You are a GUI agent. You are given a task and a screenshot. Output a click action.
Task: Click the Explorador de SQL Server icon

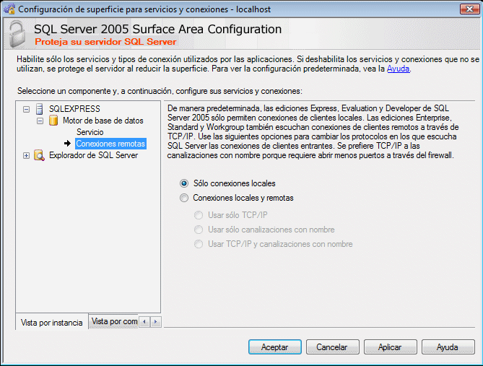coord(39,155)
